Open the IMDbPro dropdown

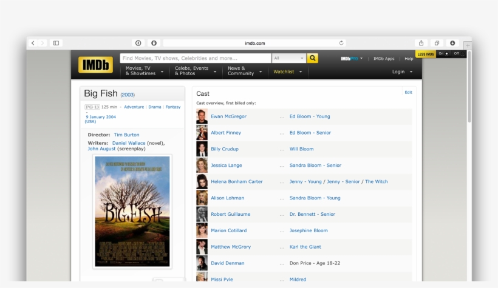pos(352,59)
